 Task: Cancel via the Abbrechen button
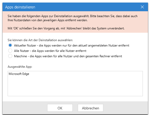pyautogui.click(x=91, y=108)
